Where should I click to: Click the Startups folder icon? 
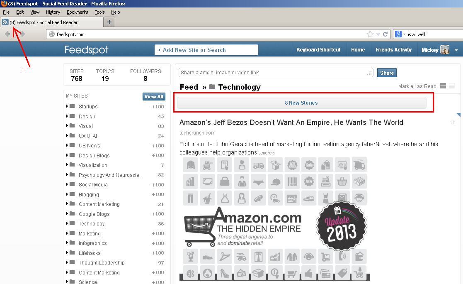click(72, 106)
